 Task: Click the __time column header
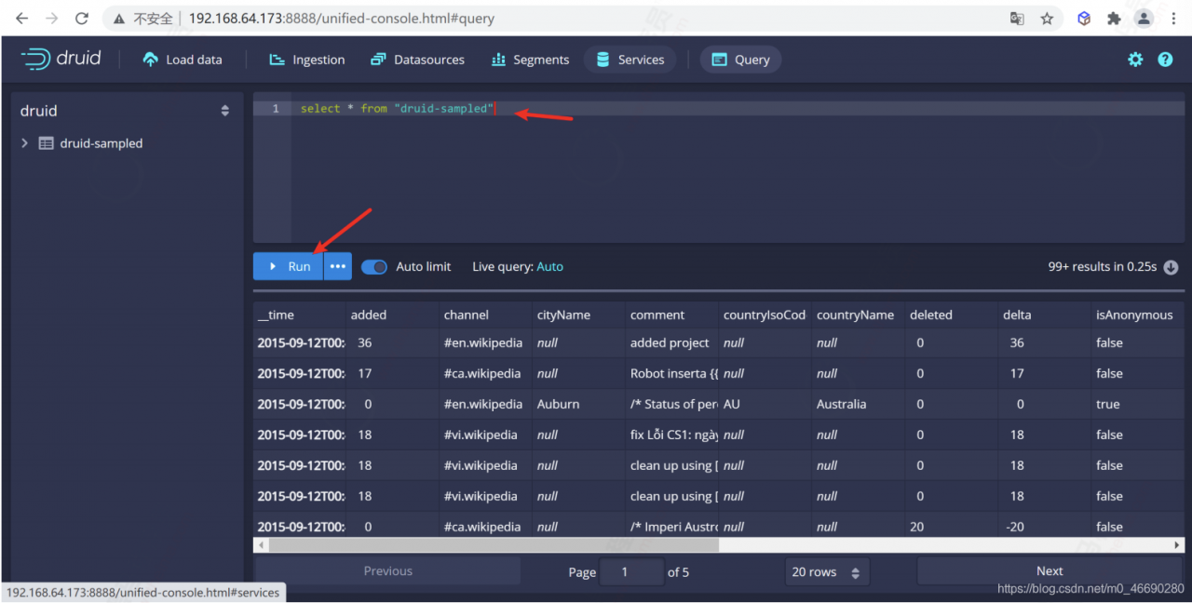(299, 315)
